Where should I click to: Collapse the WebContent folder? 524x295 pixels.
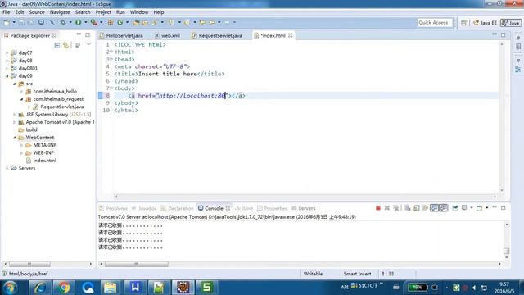[15, 138]
